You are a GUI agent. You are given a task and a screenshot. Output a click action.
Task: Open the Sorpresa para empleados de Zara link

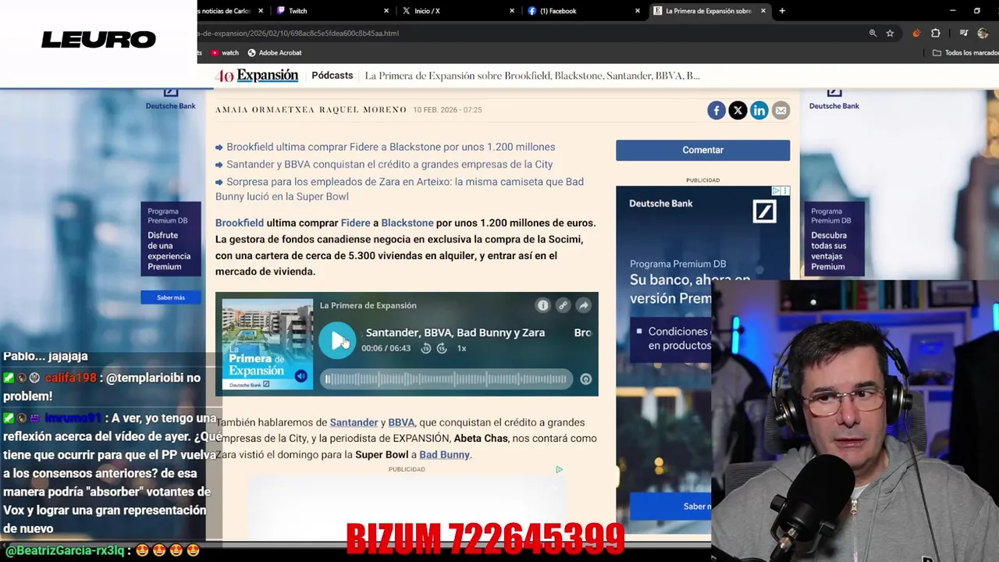pos(400,189)
